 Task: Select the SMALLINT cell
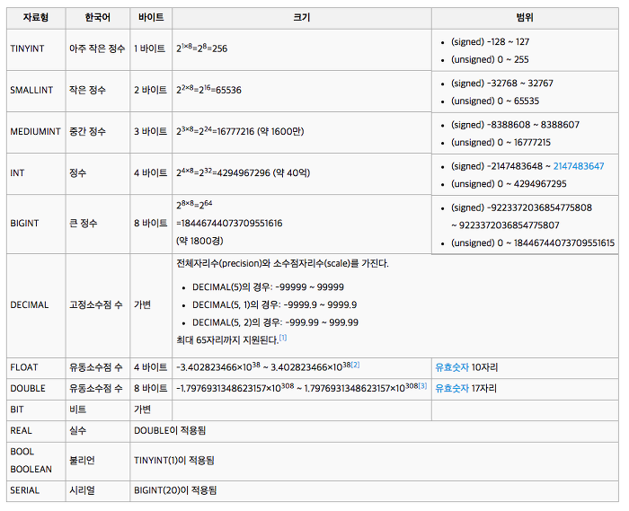click(x=36, y=90)
